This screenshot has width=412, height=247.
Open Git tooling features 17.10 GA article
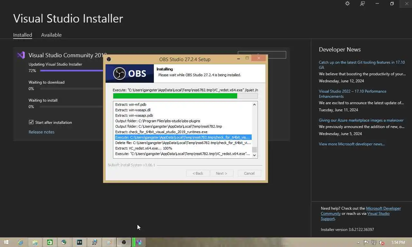point(362,65)
